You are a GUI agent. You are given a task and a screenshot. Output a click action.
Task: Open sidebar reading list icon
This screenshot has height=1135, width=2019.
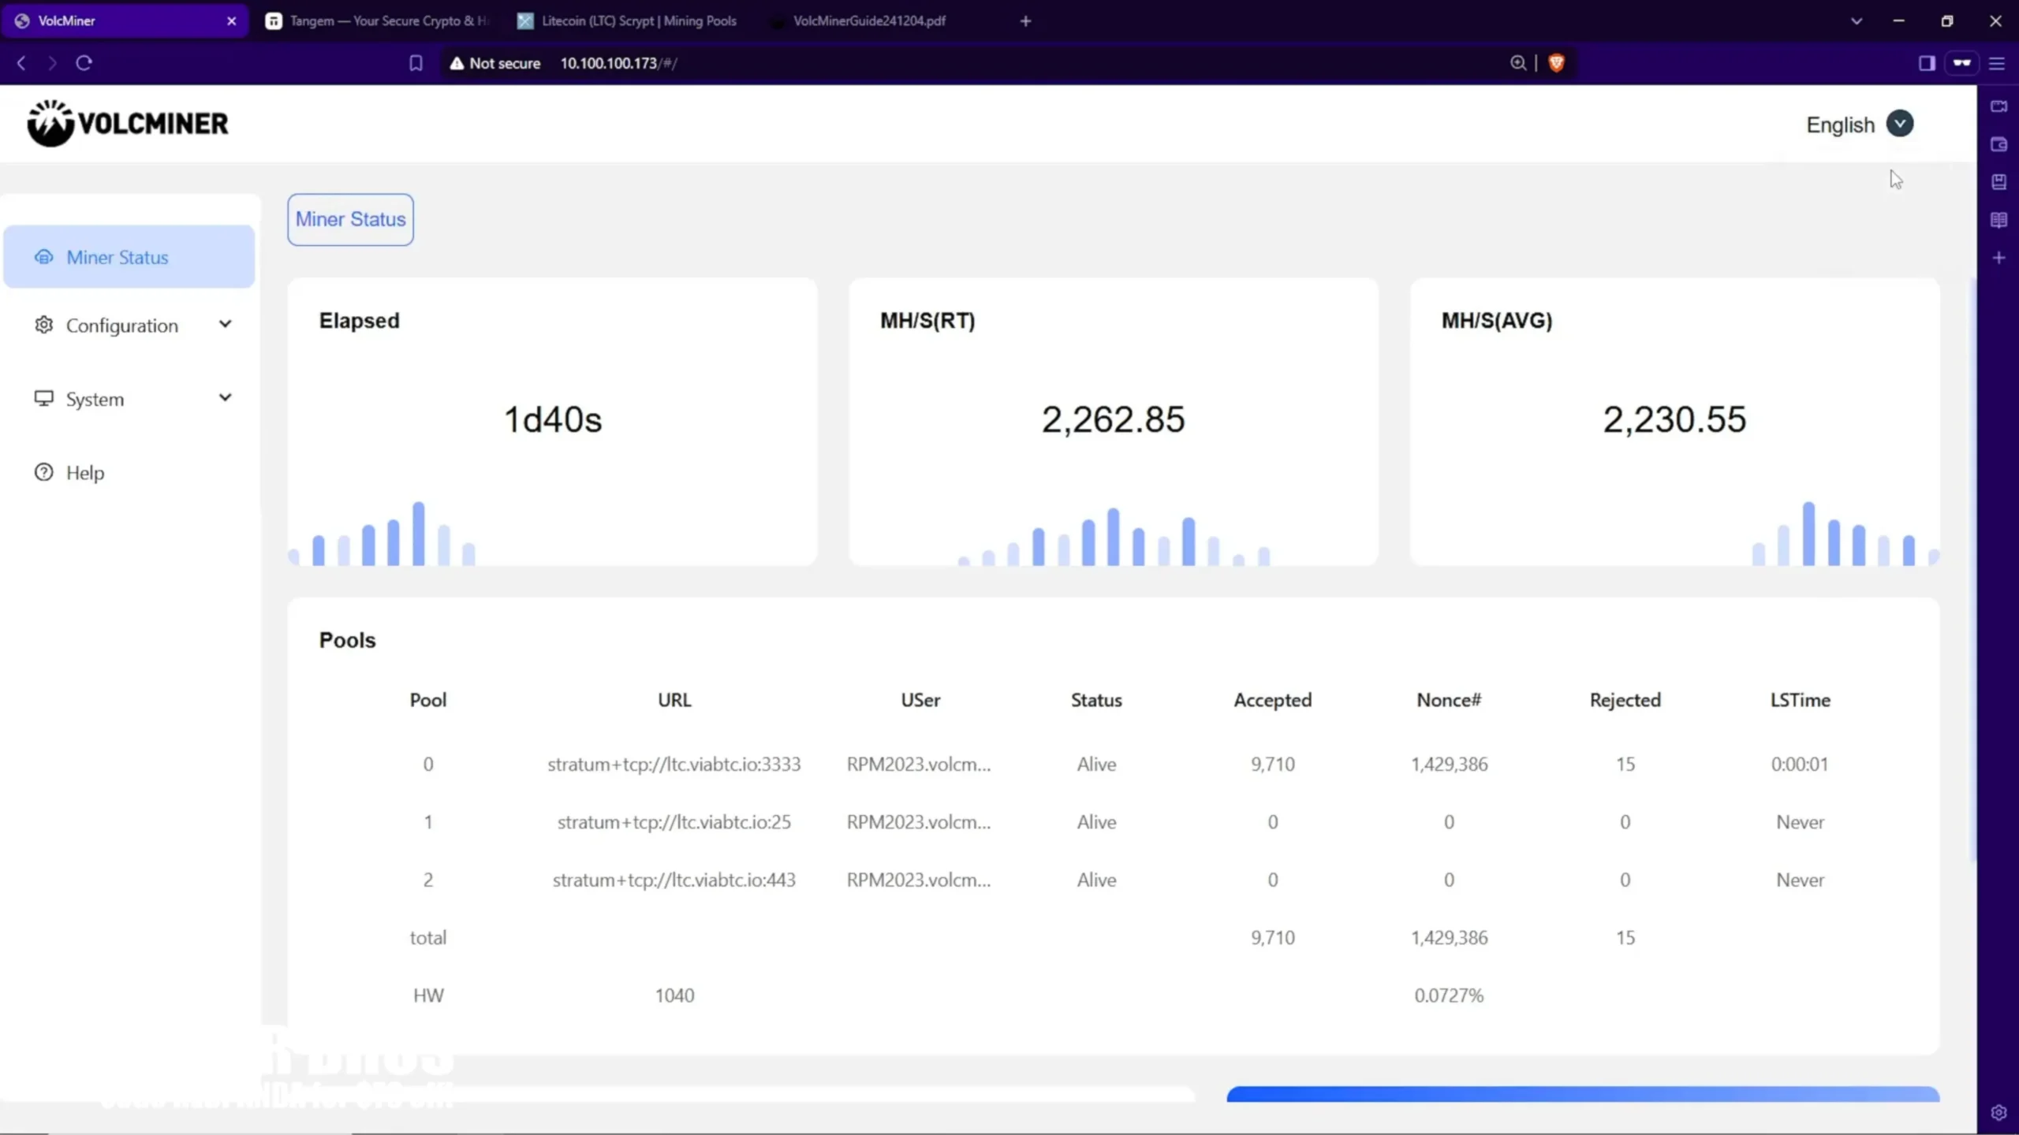pos(1998,220)
